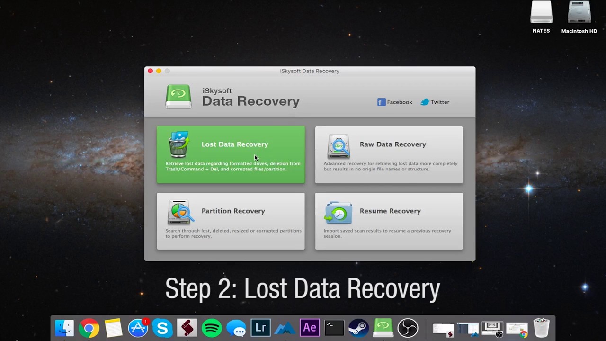Open the Trash in the Dock
606x341 pixels.
pos(542,328)
